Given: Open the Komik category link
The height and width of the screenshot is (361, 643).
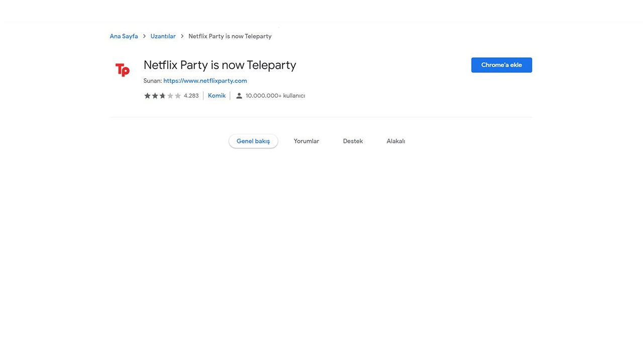Looking at the screenshot, I should click(x=217, y=96).
